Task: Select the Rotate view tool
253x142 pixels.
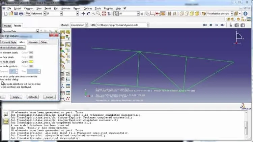Action: pyautogui.click(x=88, y=14)
